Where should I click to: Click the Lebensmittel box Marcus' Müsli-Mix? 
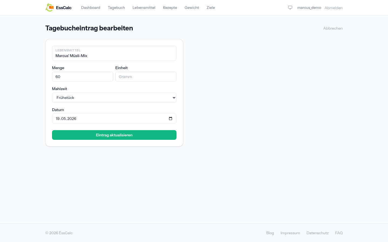[x=114, y=53]
